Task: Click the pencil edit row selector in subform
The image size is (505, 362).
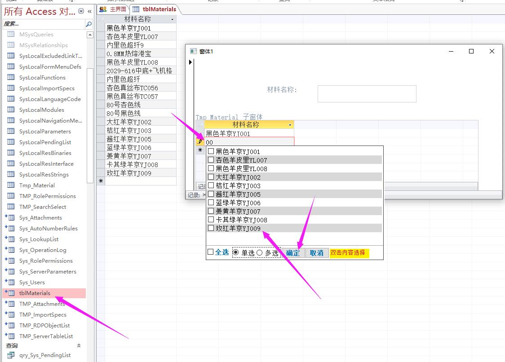Action: pos(200,142)
